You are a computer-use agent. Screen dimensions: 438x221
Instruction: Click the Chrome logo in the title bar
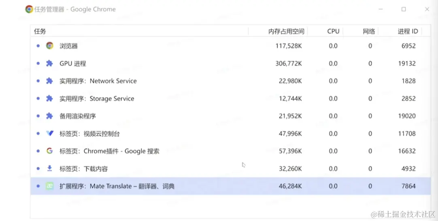coord(29,9)
